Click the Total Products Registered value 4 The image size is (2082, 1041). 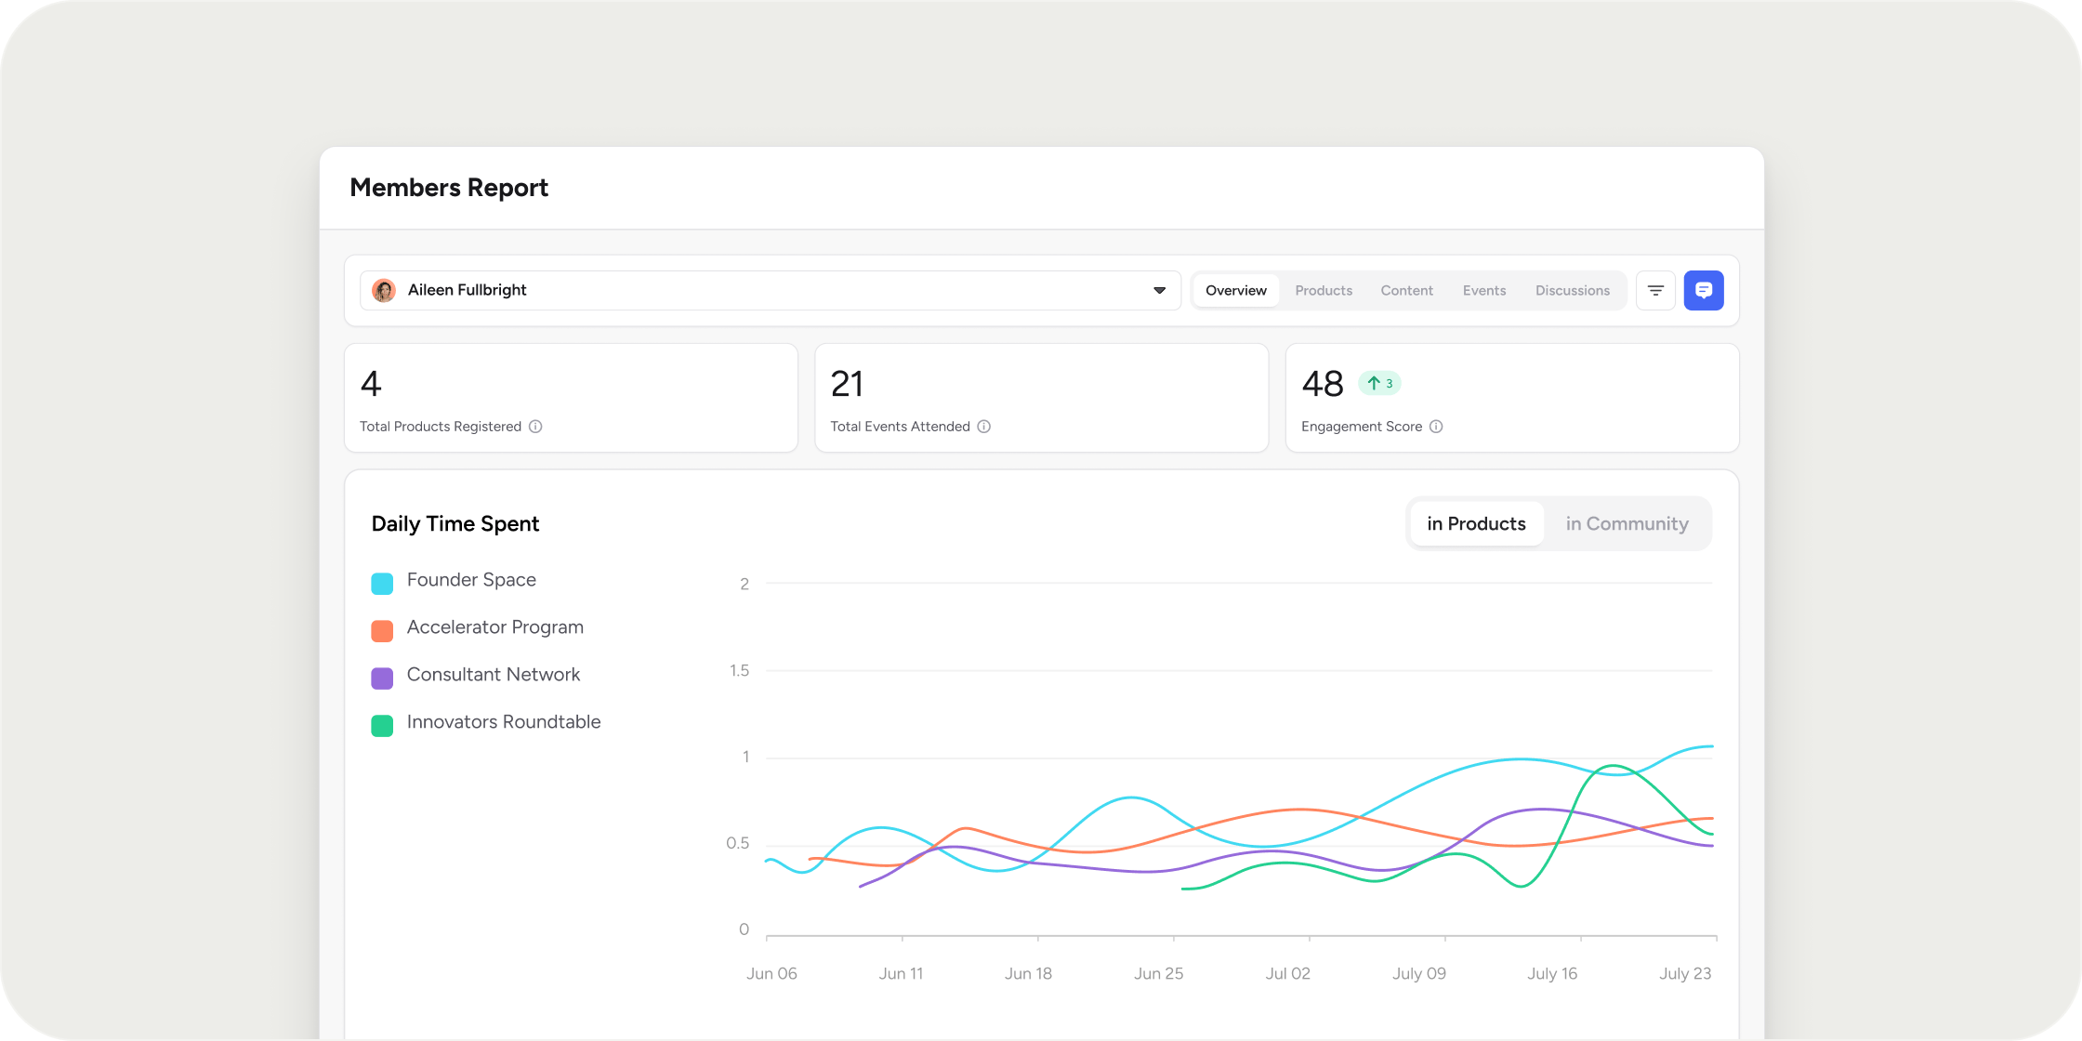[371, 384]
